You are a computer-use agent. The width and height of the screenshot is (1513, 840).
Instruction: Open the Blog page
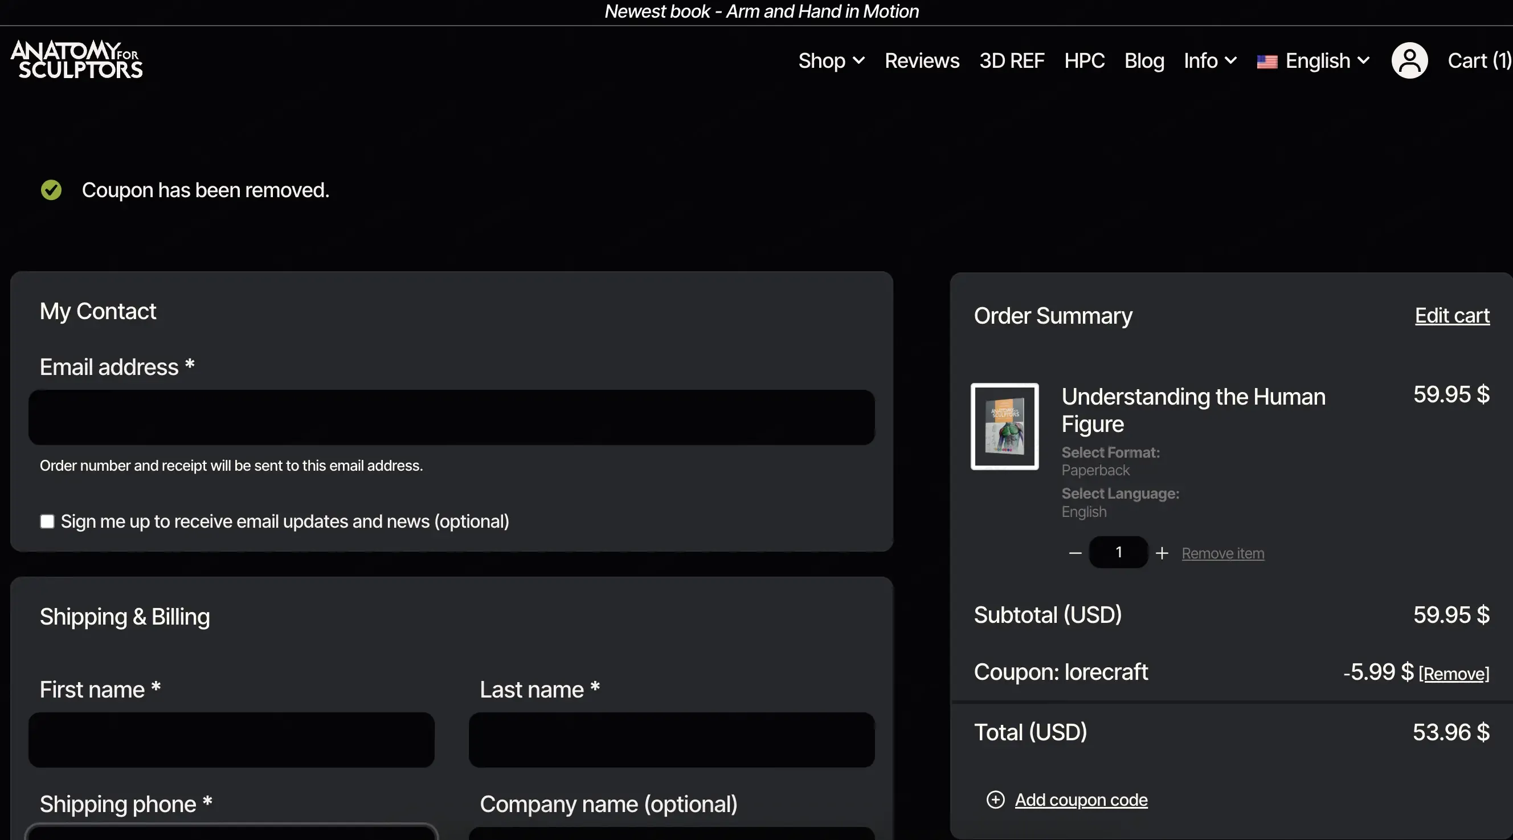(1144, 60)
